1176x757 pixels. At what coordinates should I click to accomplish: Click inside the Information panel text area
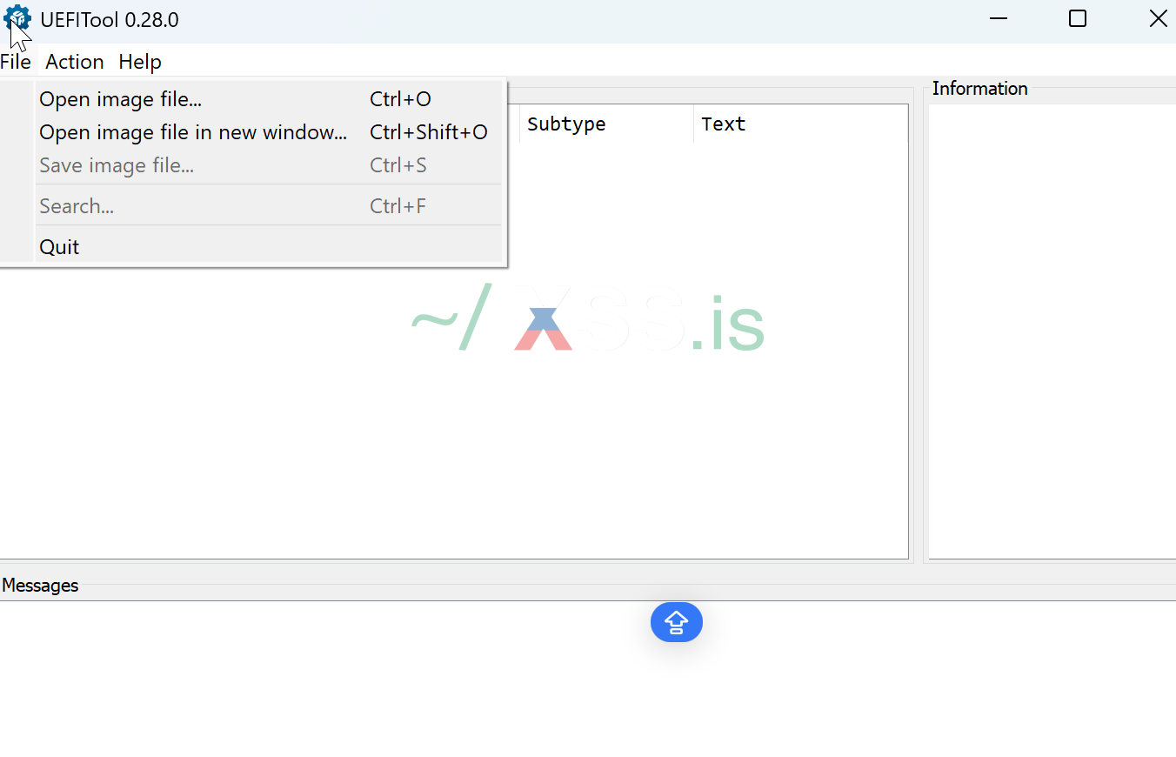coord(1052,332)
